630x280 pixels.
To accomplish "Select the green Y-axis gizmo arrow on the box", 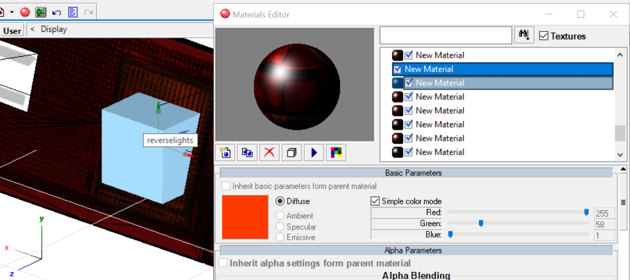I will coord(158,107).
